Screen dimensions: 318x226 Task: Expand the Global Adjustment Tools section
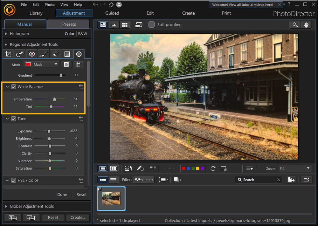pos(6,206)
